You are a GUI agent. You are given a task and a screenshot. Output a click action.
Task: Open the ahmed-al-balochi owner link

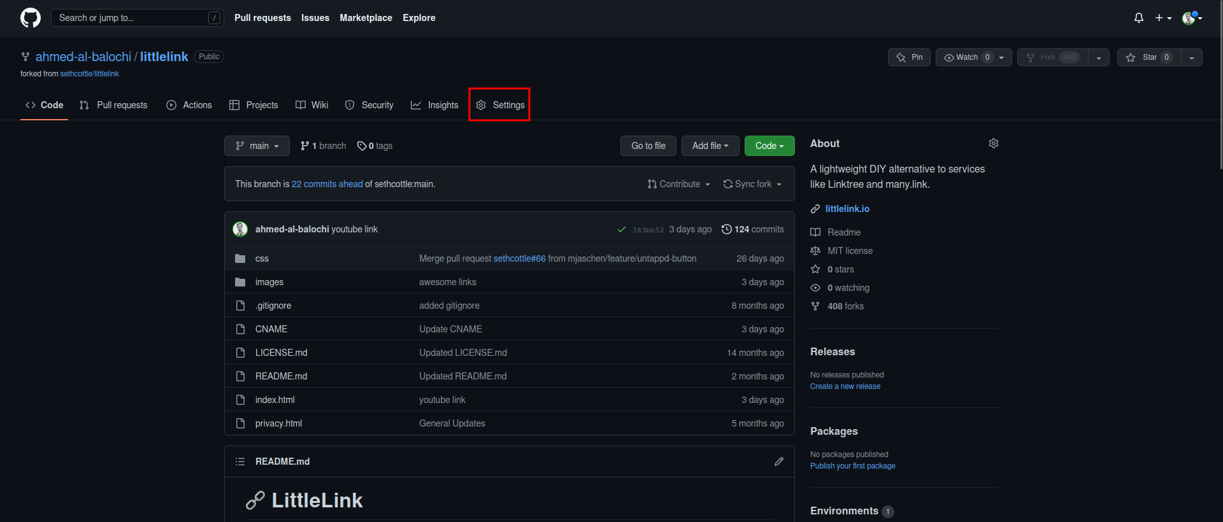tap(83, 57)
